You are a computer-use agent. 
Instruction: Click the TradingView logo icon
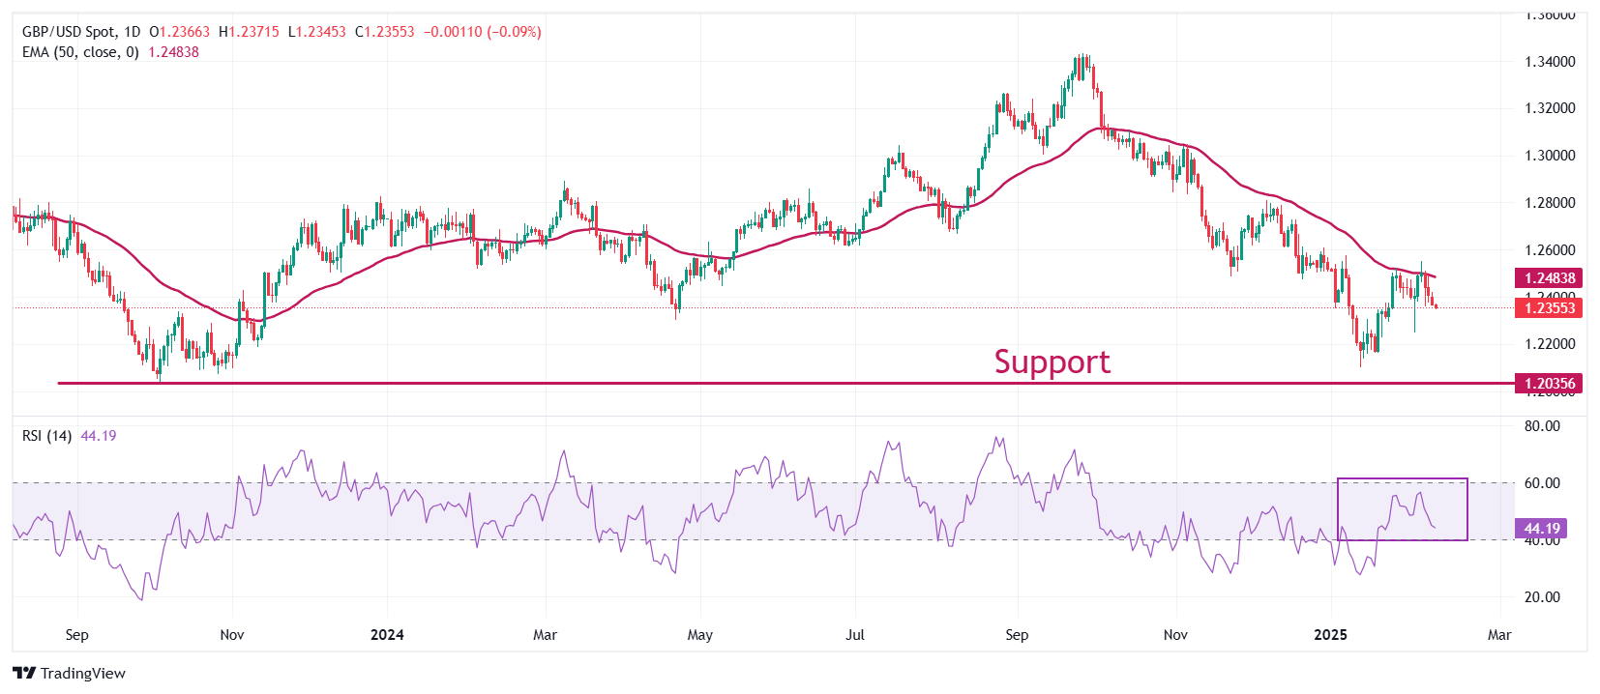[24, 673]
